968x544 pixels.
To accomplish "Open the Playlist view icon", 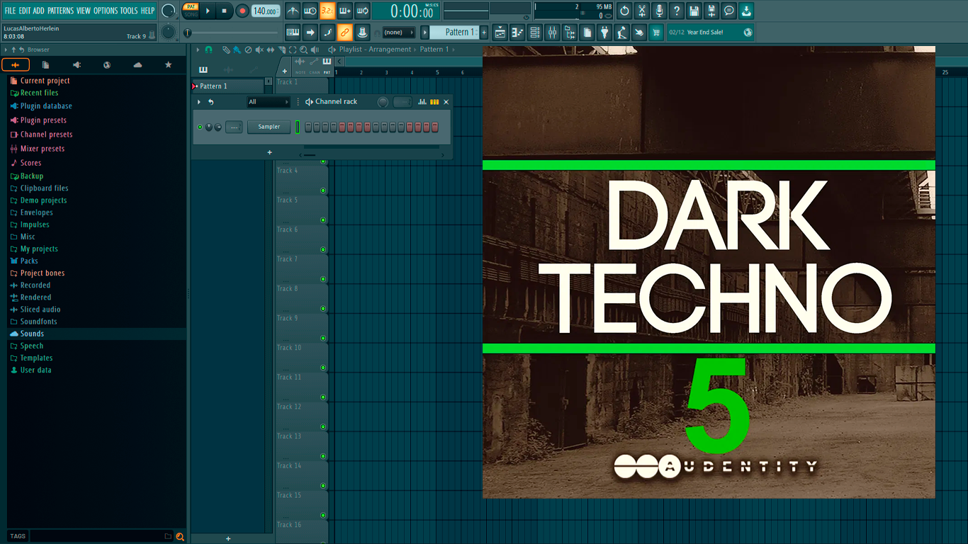I will pos(500,32).
